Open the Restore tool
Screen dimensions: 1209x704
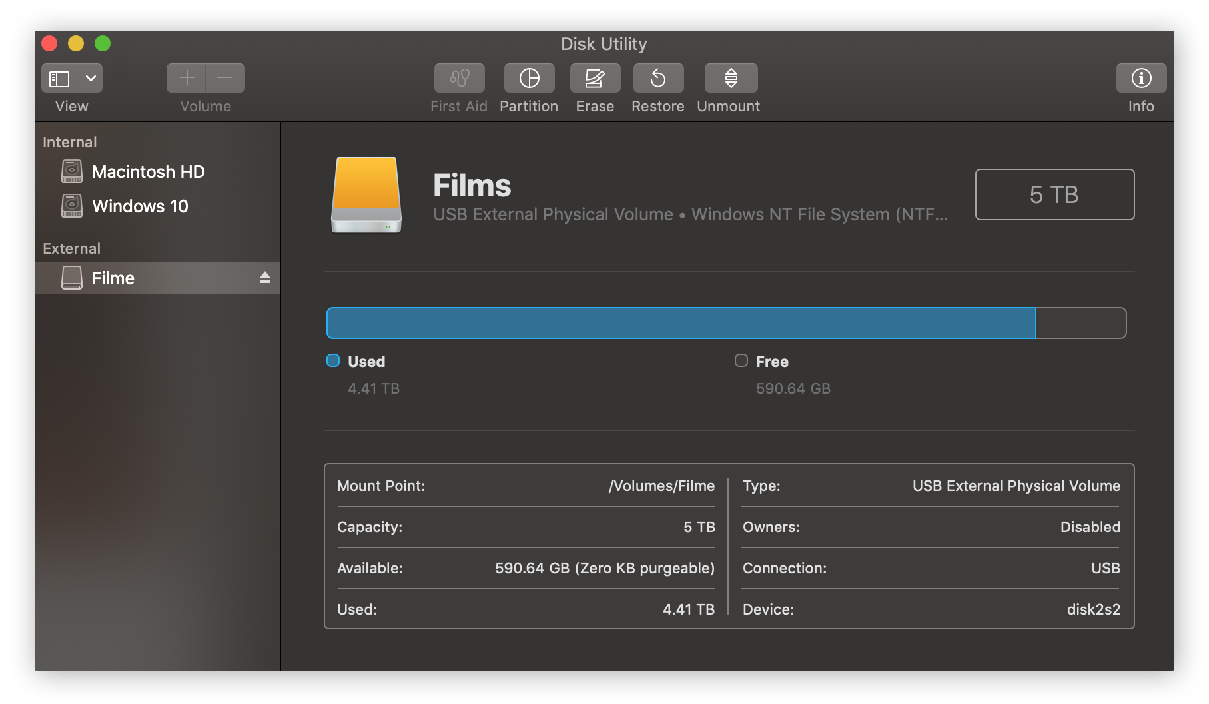pyautogui.click(x=657, y=78)
